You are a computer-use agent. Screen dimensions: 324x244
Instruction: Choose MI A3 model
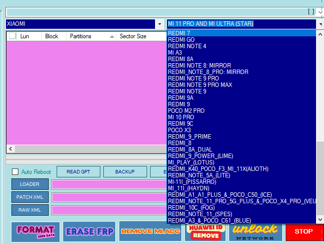[242, 53]
